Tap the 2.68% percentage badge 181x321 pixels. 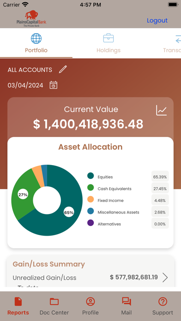(x=160, y=212)
